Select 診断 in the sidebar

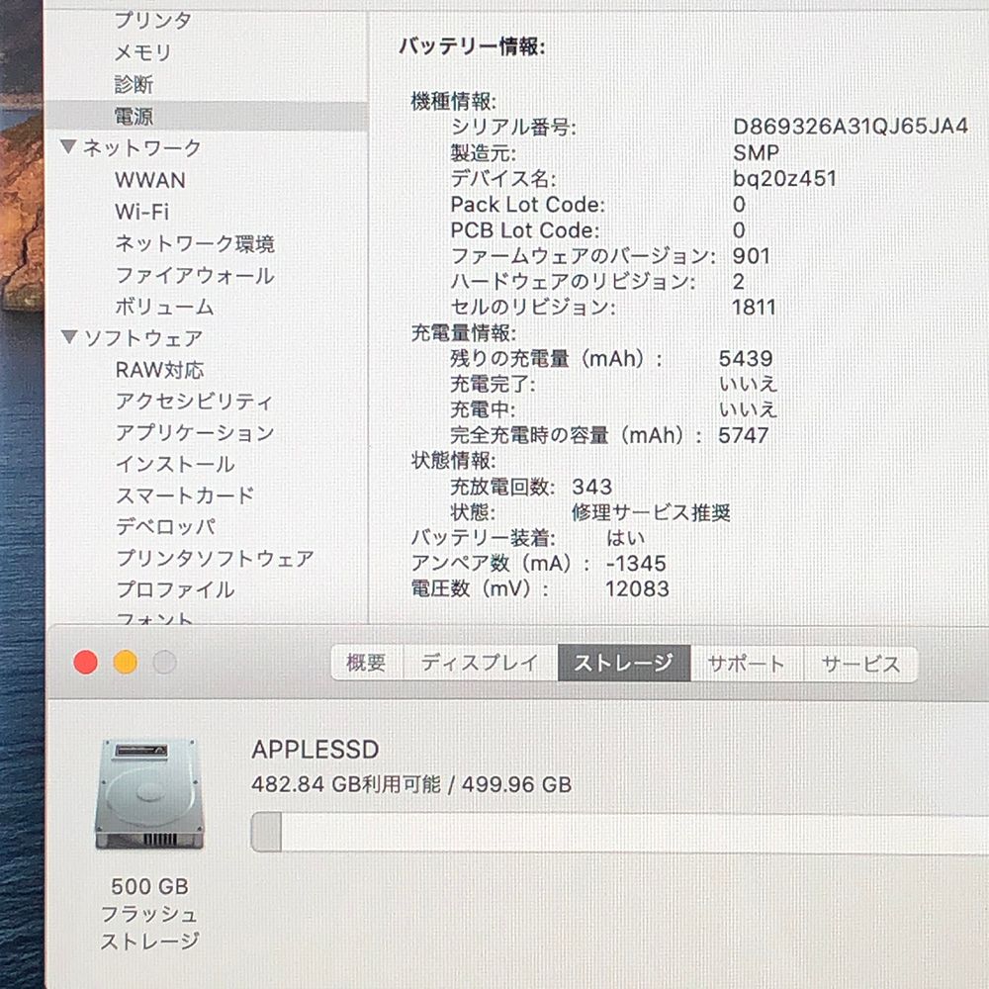(x=134, y=84)
